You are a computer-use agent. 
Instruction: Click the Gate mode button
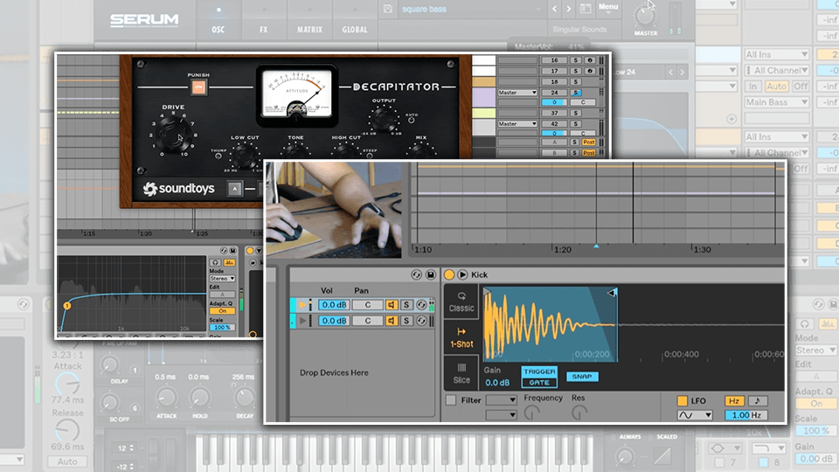click(x=539, y=382)
